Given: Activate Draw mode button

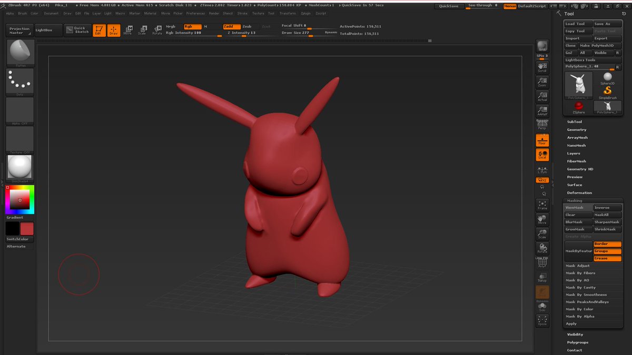Looking at the screenshot, I should [x=114, y=31].
